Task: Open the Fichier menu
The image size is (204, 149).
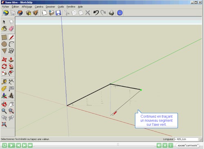Action: point(5,7)
